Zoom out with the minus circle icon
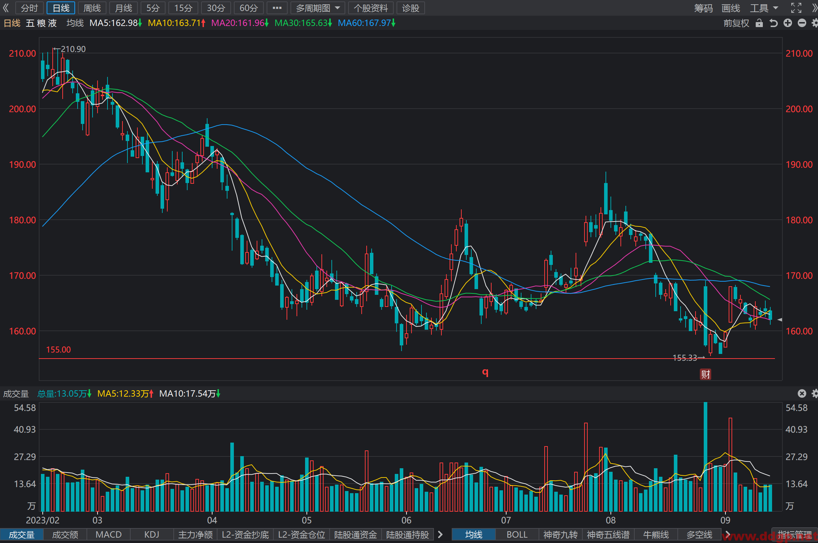This screenshot has width=818, height=543. (x=802, y=23)
